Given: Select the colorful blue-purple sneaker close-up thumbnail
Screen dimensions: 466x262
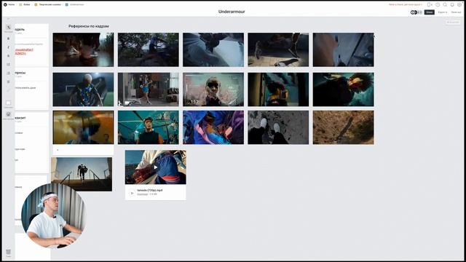Looking at the screenshot, I should 213,127.
